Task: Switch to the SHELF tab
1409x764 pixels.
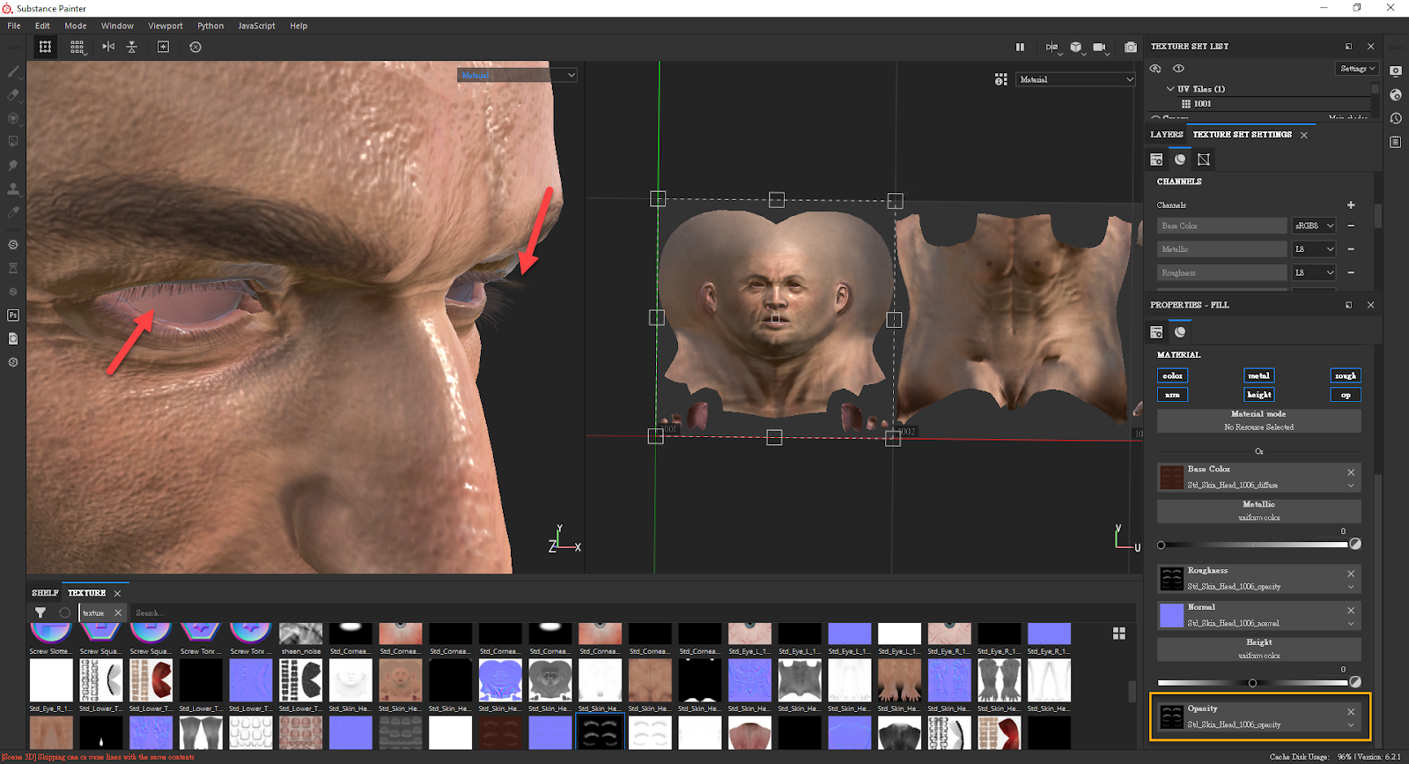Action: [45, 593]
